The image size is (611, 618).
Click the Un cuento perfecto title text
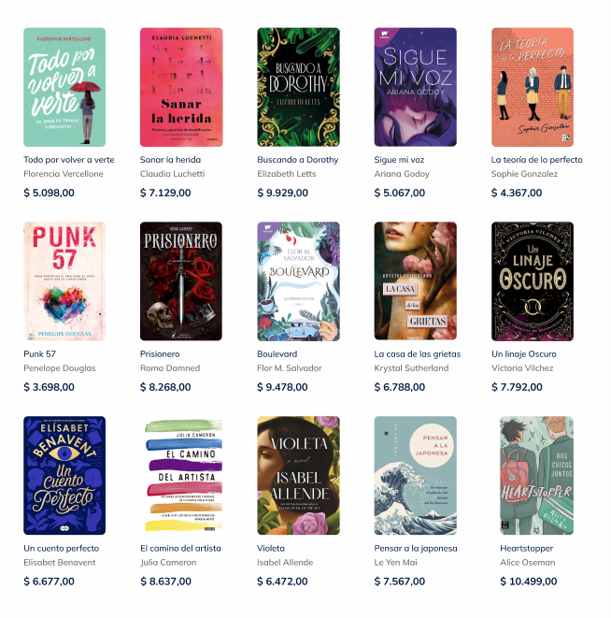tap(62, 548)
